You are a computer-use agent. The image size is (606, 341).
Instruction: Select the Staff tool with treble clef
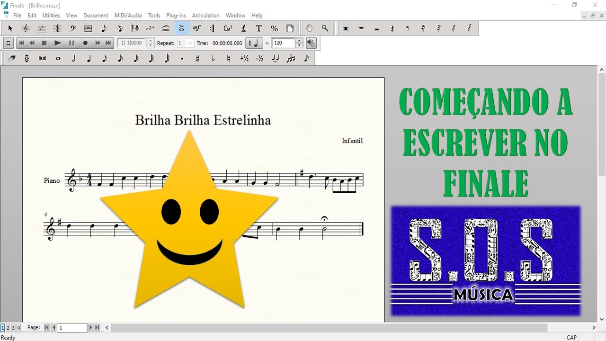coord(26,28)
